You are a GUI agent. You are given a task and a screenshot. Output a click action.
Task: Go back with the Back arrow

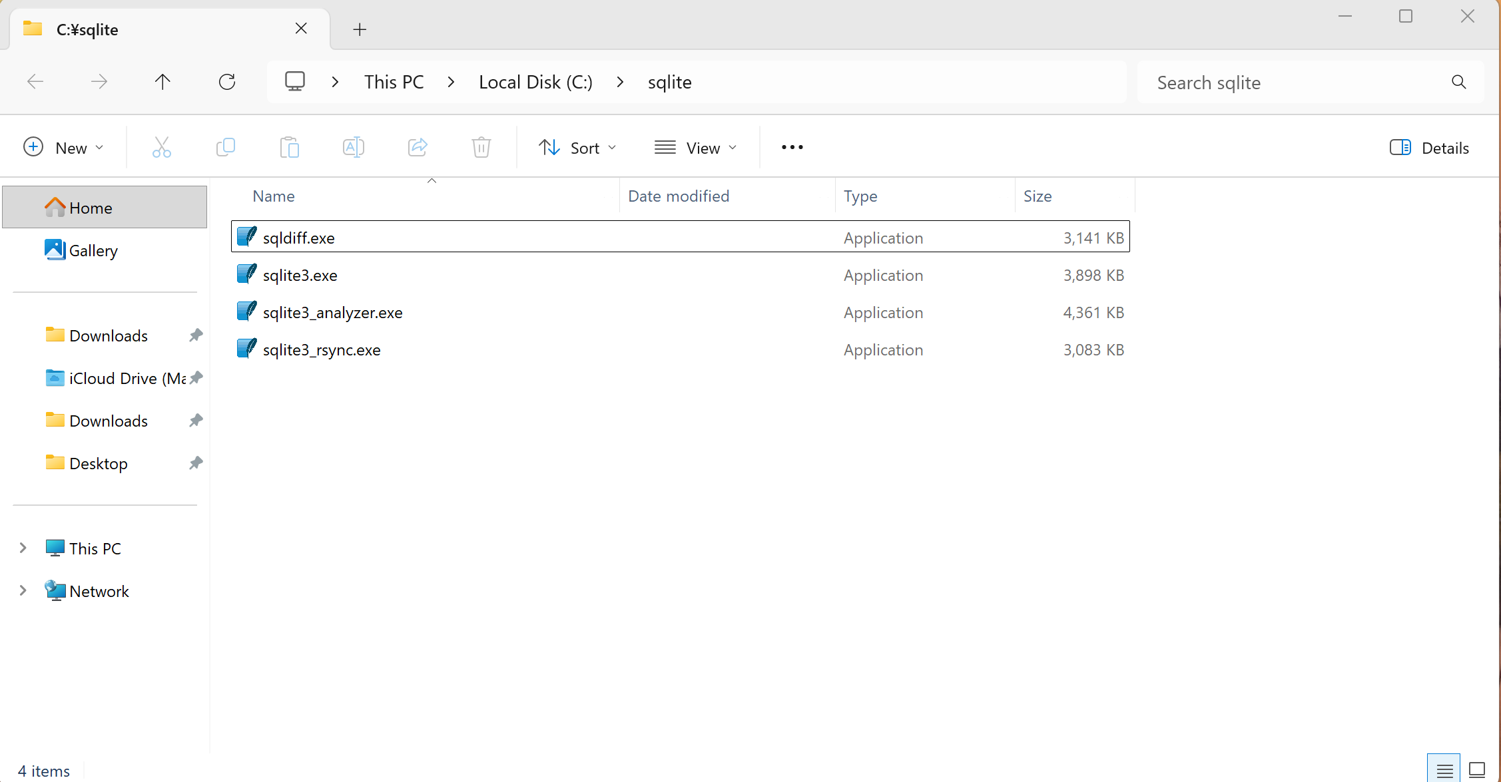point(35,82)
